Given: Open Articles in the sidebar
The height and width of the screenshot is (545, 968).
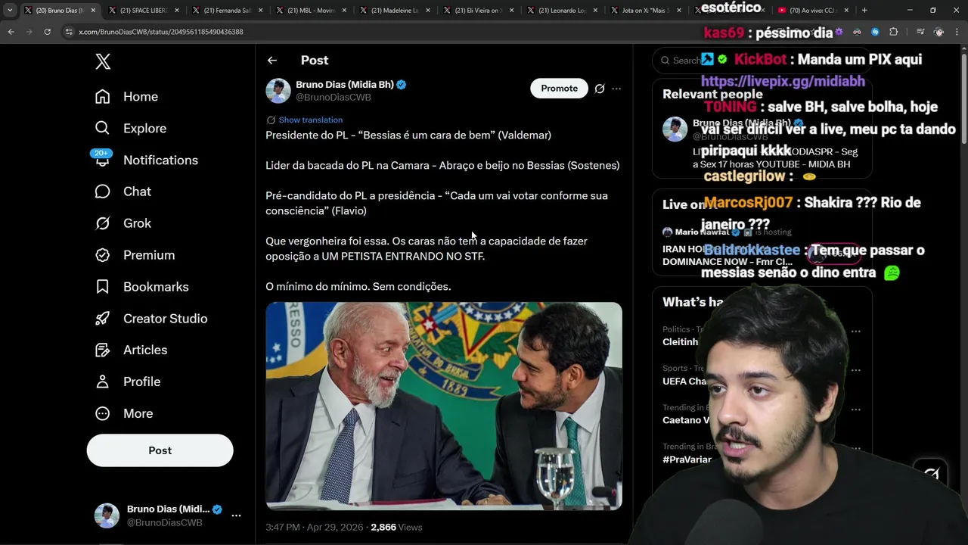Looking at the screenshot, I should pyautogui.click(x=131, y=350).
